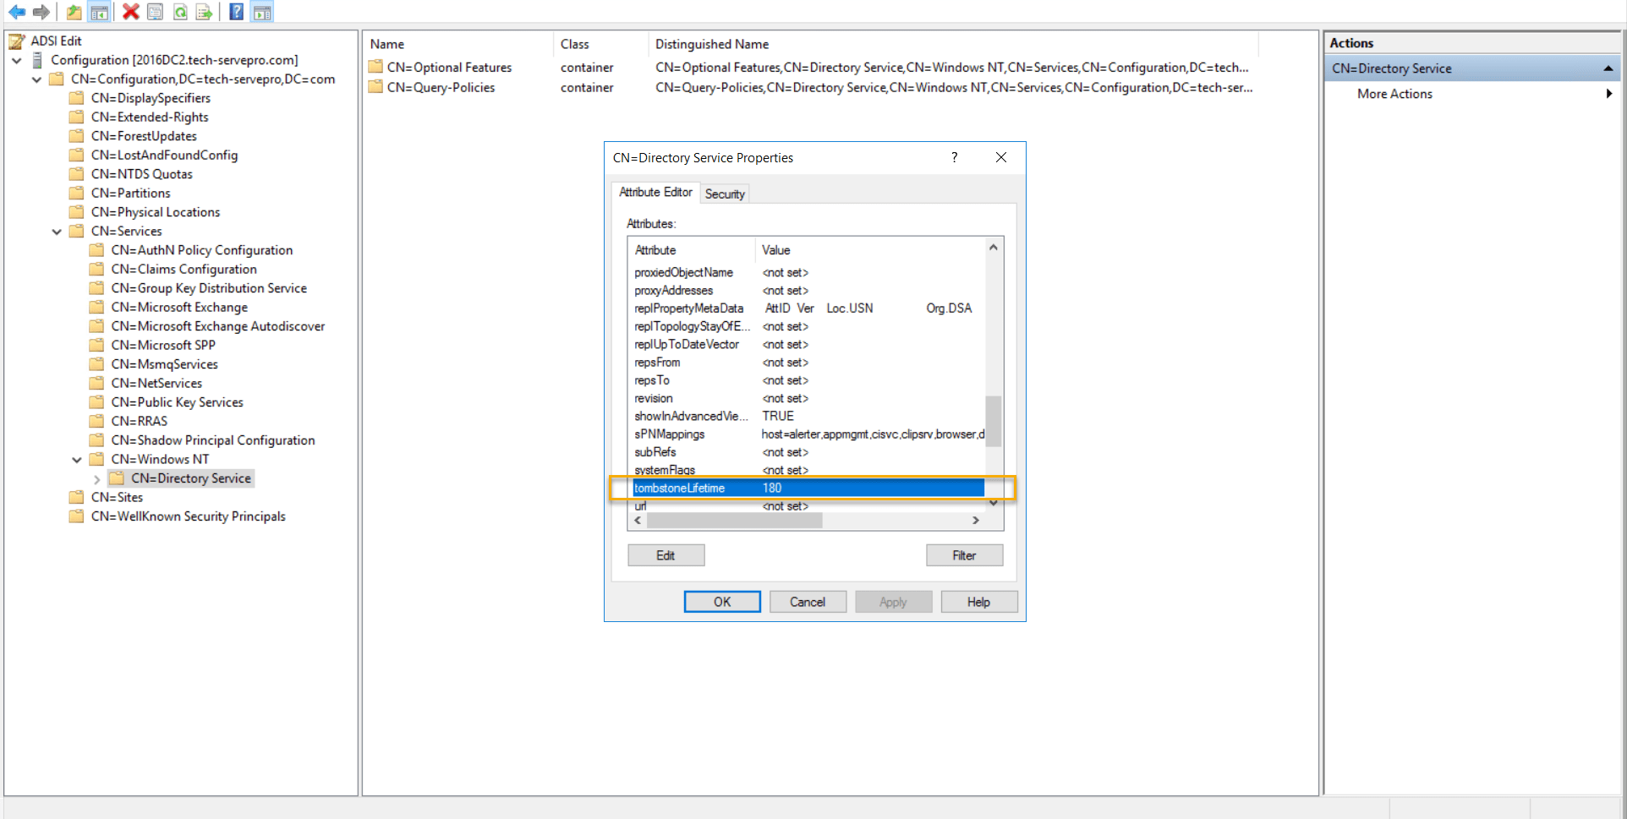Click the Up one level icon

click(x=73, y=12)
